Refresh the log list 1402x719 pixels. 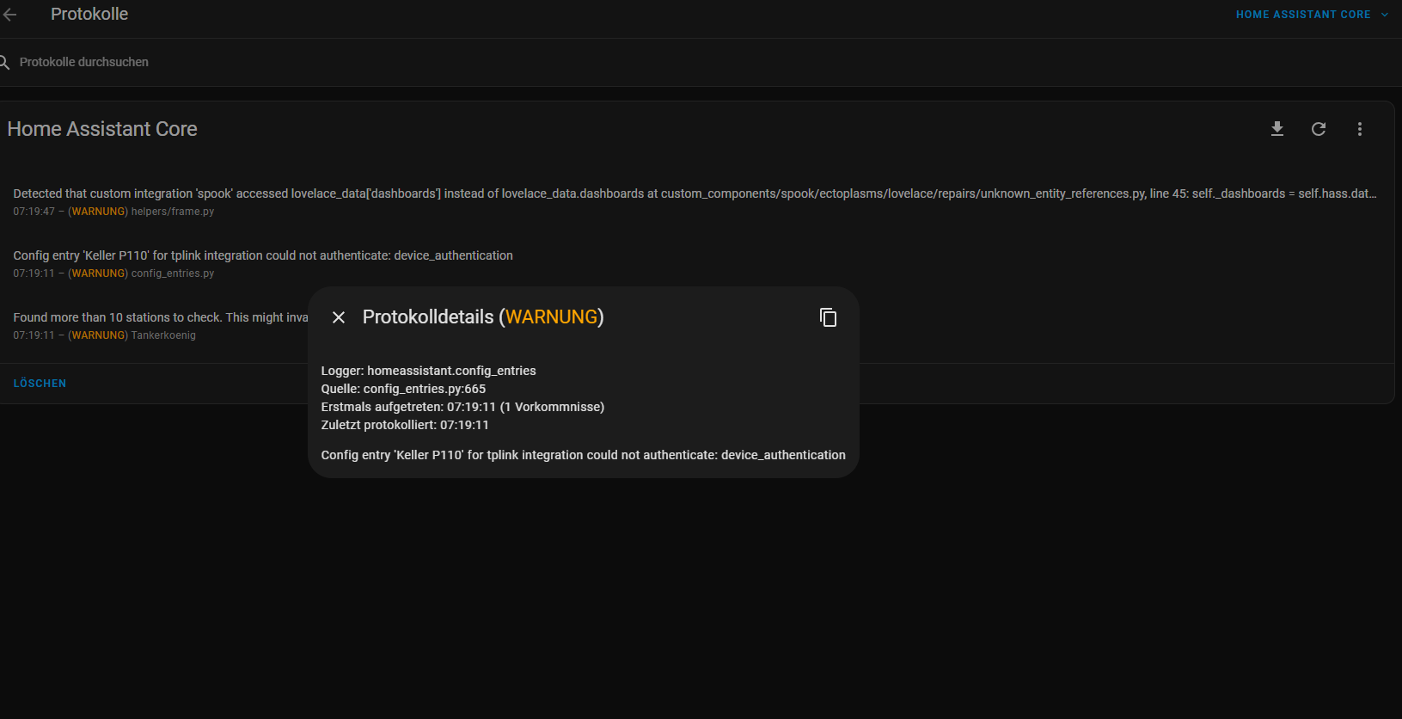tap(1319, 129)
